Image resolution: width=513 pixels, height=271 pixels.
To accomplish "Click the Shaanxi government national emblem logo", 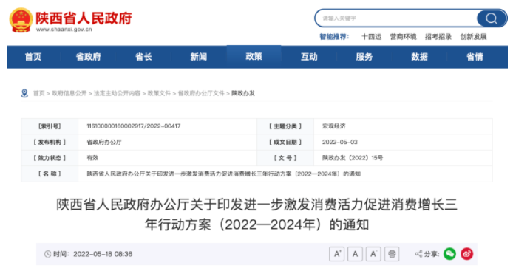I will pos(21,20).
